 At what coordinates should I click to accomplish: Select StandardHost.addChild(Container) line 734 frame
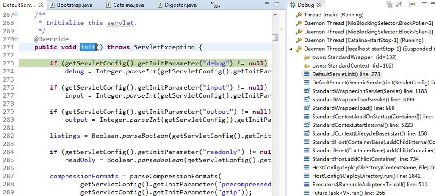[x=366, y=159]
